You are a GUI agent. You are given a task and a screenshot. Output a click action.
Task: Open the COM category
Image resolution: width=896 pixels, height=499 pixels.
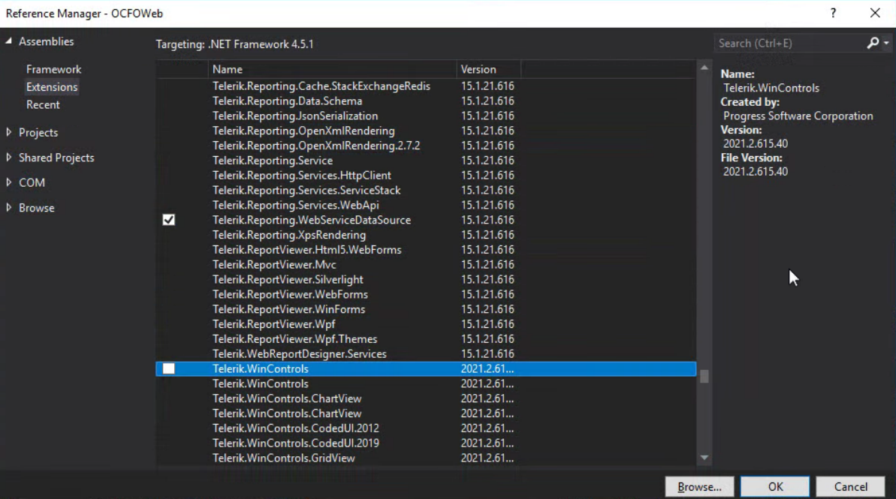[32, 182]
